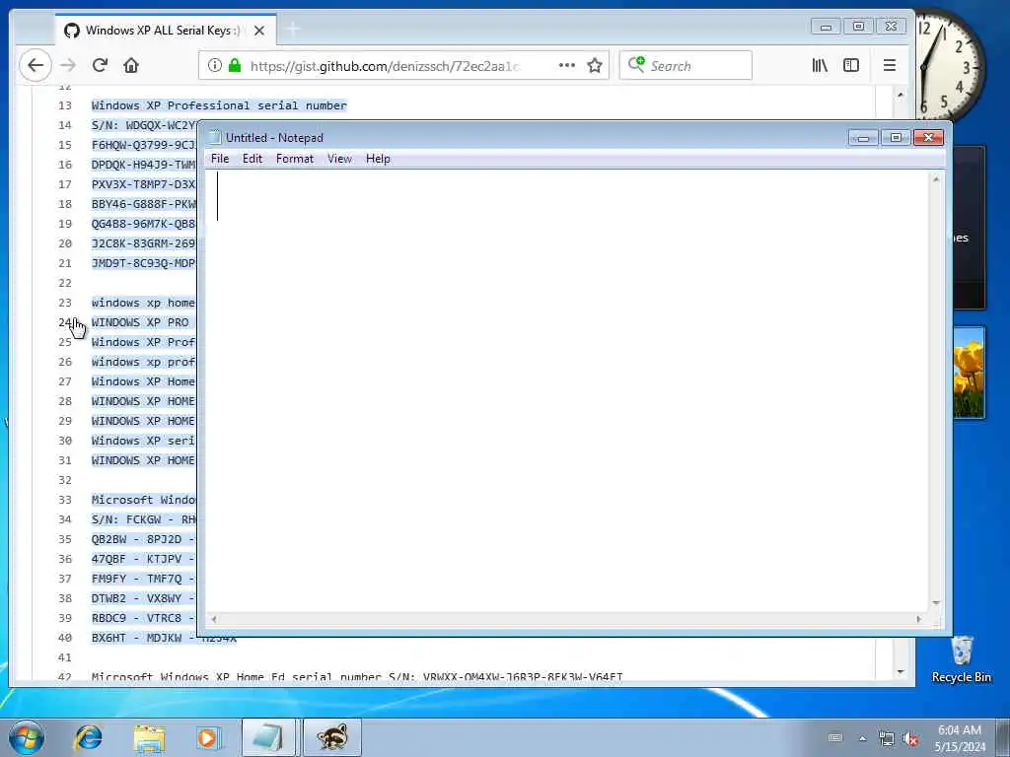The height and width of the screenshot is (757, 1010).
Task: Reload the current Firefox page
Action: [x=100, y=65]
